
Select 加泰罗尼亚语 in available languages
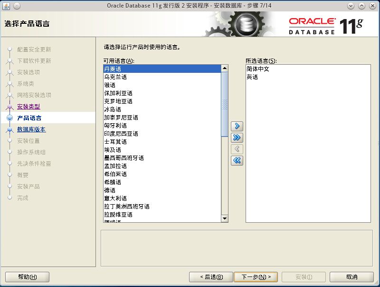(x=162, y=118)
